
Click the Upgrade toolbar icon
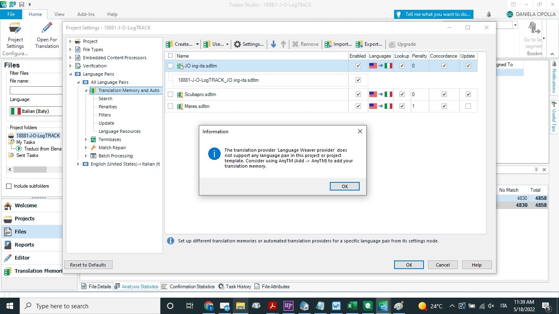[x=392, y=44]
